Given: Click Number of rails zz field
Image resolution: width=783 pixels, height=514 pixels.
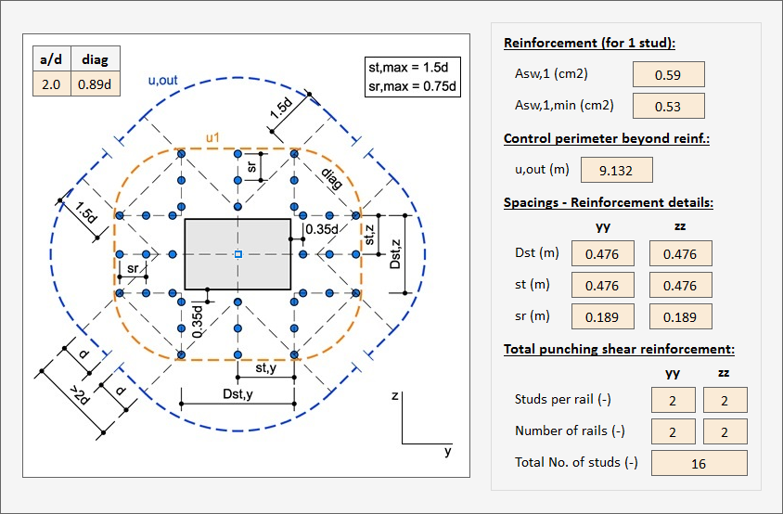Looking at the screenshot, I should tap(725, 431).
